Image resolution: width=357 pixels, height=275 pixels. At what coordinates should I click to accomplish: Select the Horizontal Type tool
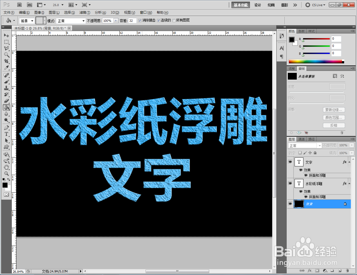(x=6, y=134)
